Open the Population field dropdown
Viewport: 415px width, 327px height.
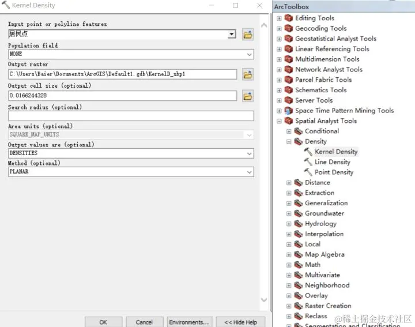click(249, 54)
